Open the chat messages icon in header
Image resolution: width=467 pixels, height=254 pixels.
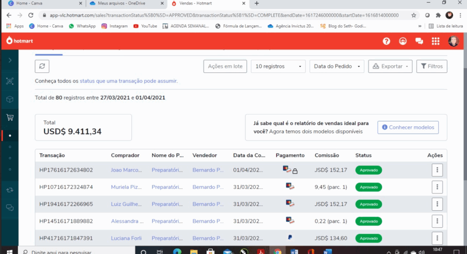[419, 41]
